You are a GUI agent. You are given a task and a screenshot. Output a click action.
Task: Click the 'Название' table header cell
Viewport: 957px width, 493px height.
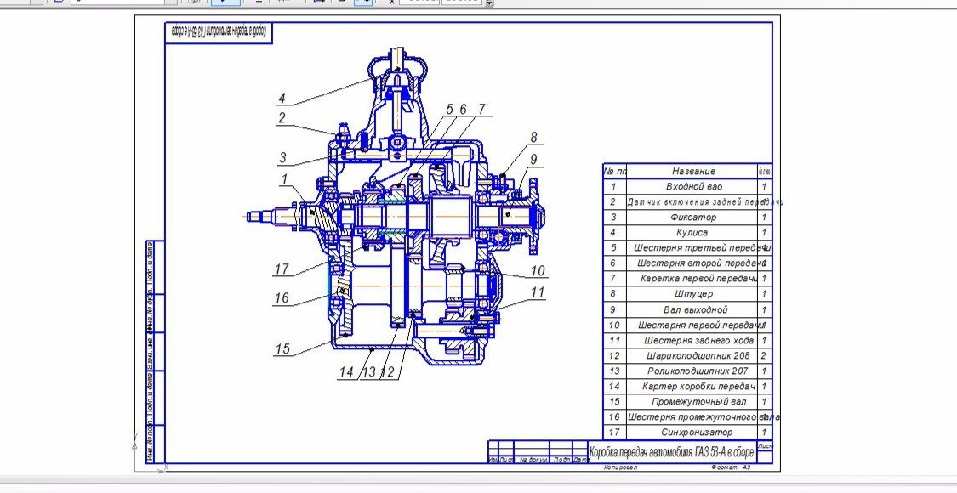tap(693, 171)
